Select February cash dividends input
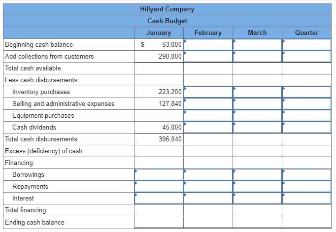Screen dimensions: 336x232 [x=208, y=127]
